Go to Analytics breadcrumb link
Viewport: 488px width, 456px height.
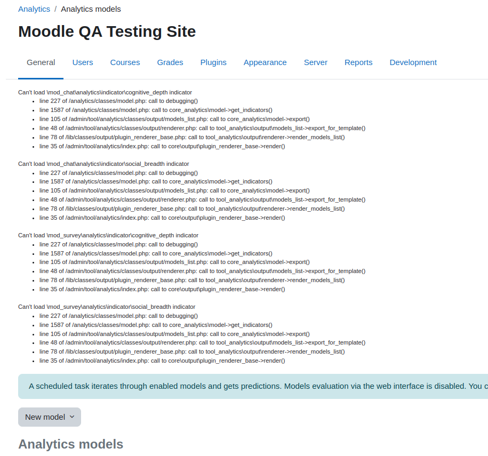click(34, 9)
